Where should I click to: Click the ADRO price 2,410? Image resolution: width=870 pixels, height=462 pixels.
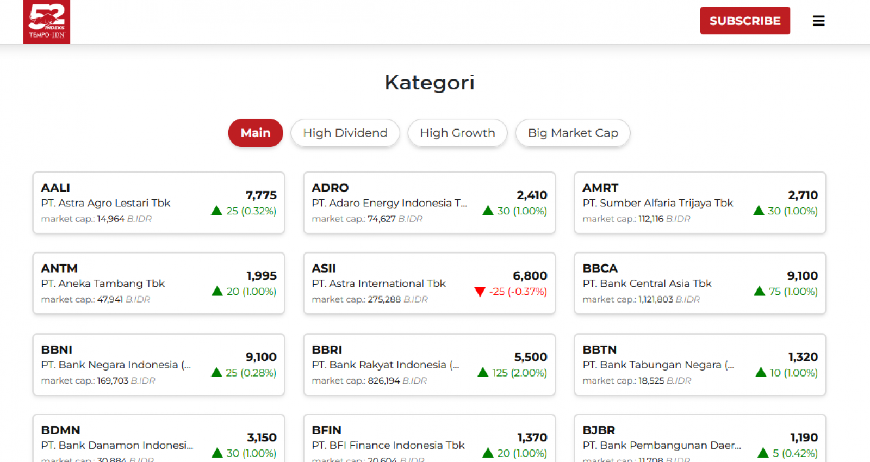pyautogui.click(x=532, y=195)
